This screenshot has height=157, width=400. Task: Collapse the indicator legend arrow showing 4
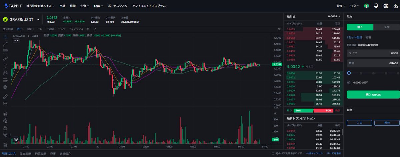[x=16, y=40]
